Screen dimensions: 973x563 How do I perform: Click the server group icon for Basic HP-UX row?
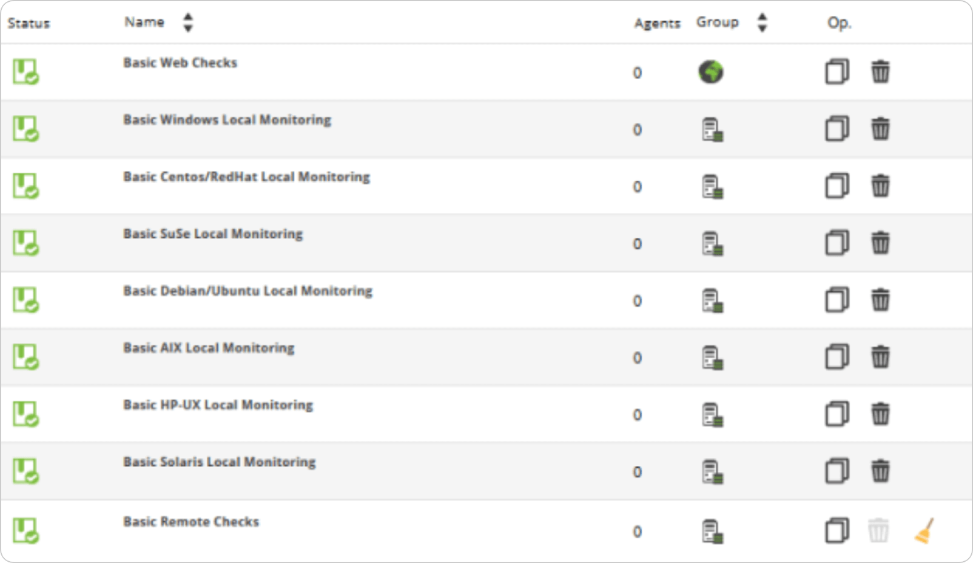coord(713,415)
